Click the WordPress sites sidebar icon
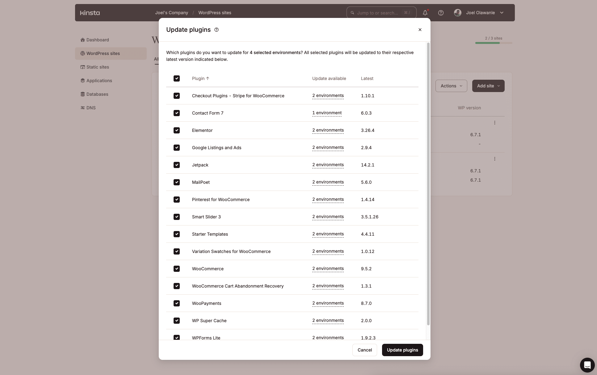 82,53
